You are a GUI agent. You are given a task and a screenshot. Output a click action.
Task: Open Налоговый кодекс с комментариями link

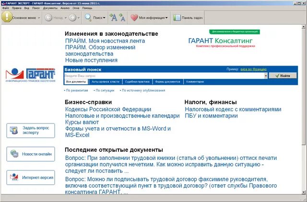tap(233, 110)
